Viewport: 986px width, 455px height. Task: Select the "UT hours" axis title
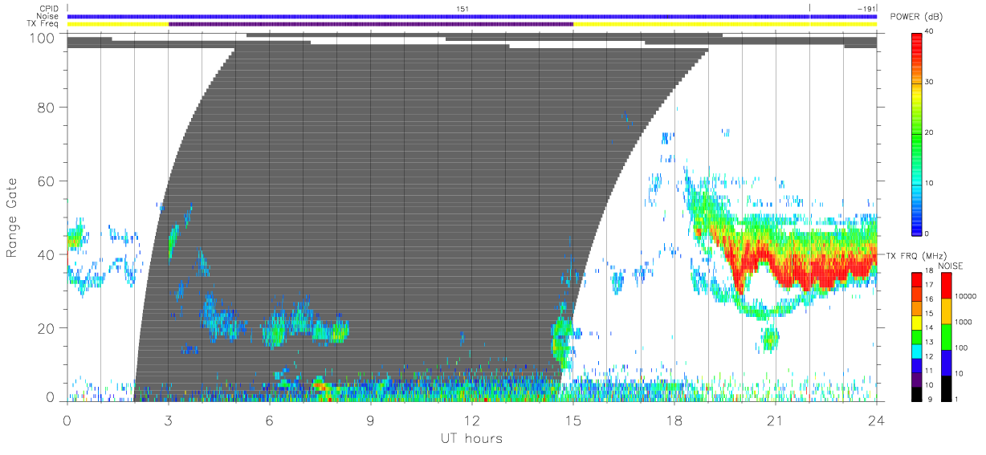point(471,438)
